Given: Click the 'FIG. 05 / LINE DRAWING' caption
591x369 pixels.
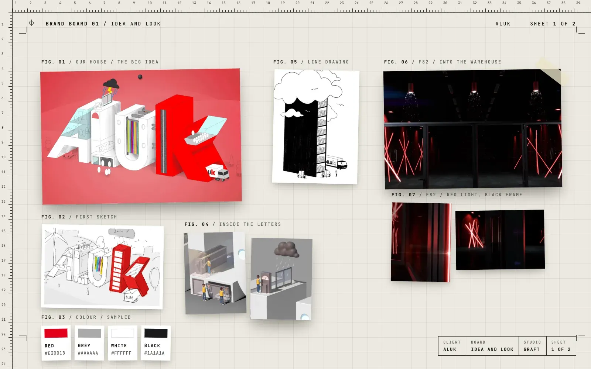Looking at the screenshot, I should 311,62.
